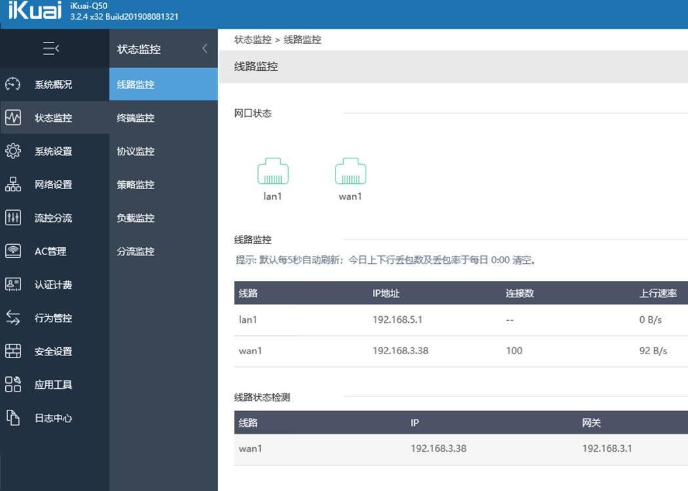
Task: Open 网络设置 using the network topology icon
Action: tap(13, 184)
